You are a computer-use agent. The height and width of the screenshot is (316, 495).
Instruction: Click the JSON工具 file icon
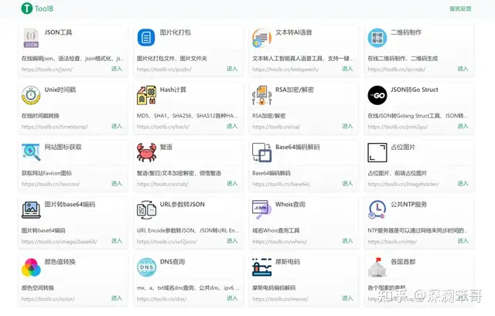pos(31,38)
